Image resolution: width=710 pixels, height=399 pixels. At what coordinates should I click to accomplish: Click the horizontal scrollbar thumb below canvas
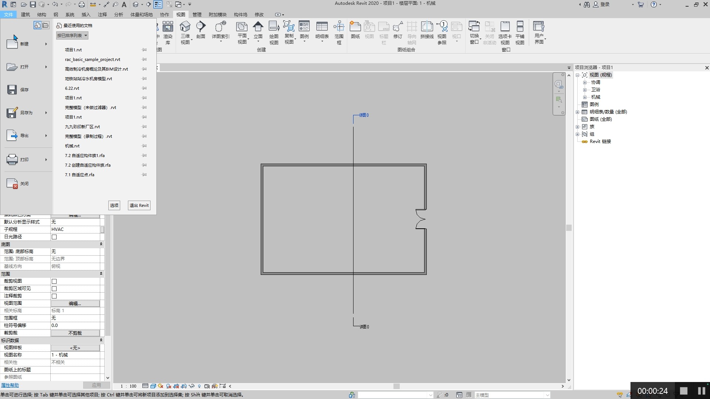coord(396,386)
